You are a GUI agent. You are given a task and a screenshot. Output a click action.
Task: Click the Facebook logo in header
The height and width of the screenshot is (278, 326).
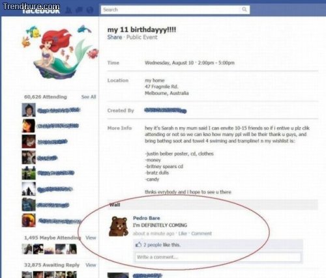(41, 10)
